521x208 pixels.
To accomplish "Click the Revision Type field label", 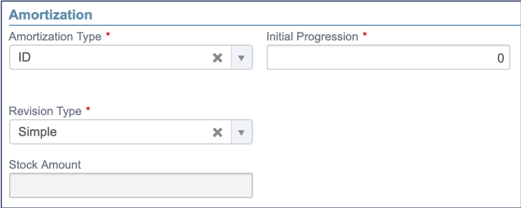I will point(45,112).
